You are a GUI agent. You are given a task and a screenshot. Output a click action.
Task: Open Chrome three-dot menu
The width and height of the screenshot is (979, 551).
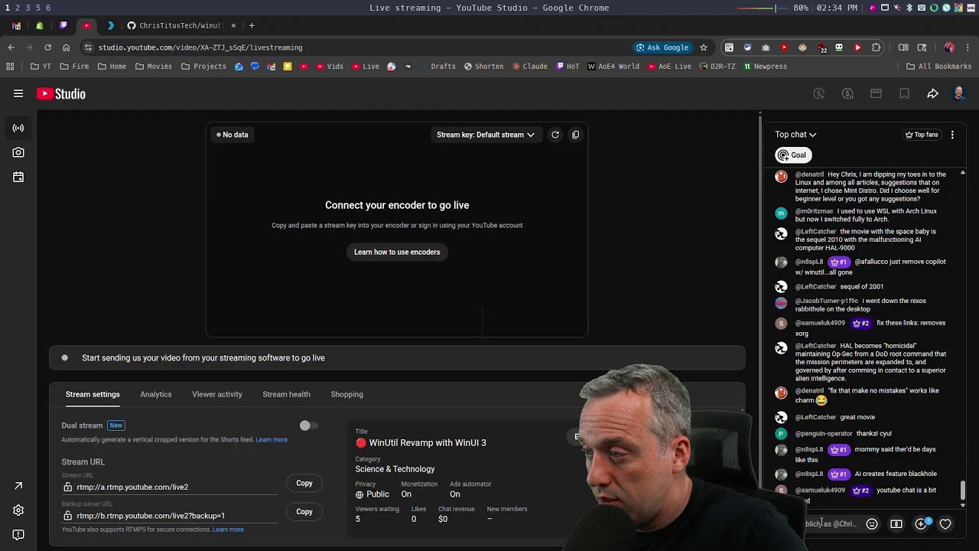coord(968,47)
